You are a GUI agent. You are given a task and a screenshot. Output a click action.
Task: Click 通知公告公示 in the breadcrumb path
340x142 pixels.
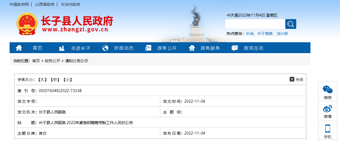[x=77, y=61]
